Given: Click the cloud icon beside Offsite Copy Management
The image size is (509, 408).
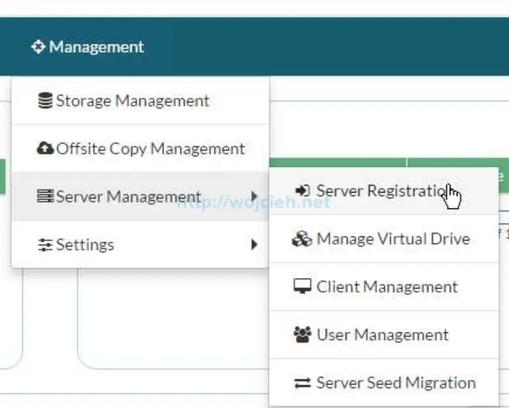Looking at the screenshot, I should pyautogui.click(x=45, y=148).
